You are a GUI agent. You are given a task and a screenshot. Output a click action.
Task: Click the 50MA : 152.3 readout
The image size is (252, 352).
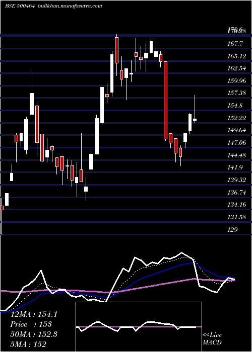point(34,334)
